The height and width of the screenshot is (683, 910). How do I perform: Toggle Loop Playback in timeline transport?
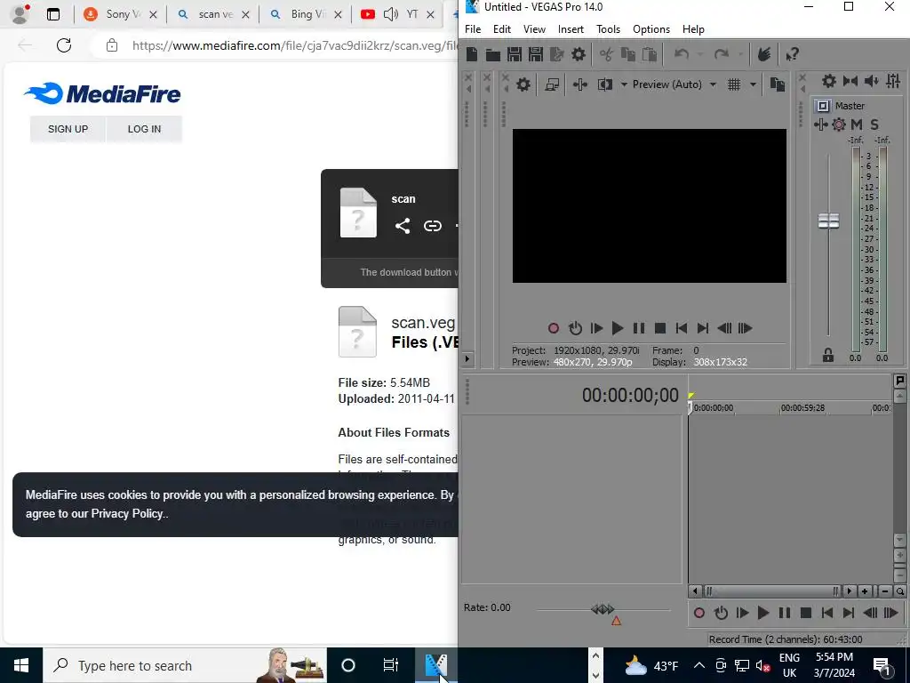[x=721, y=614]
